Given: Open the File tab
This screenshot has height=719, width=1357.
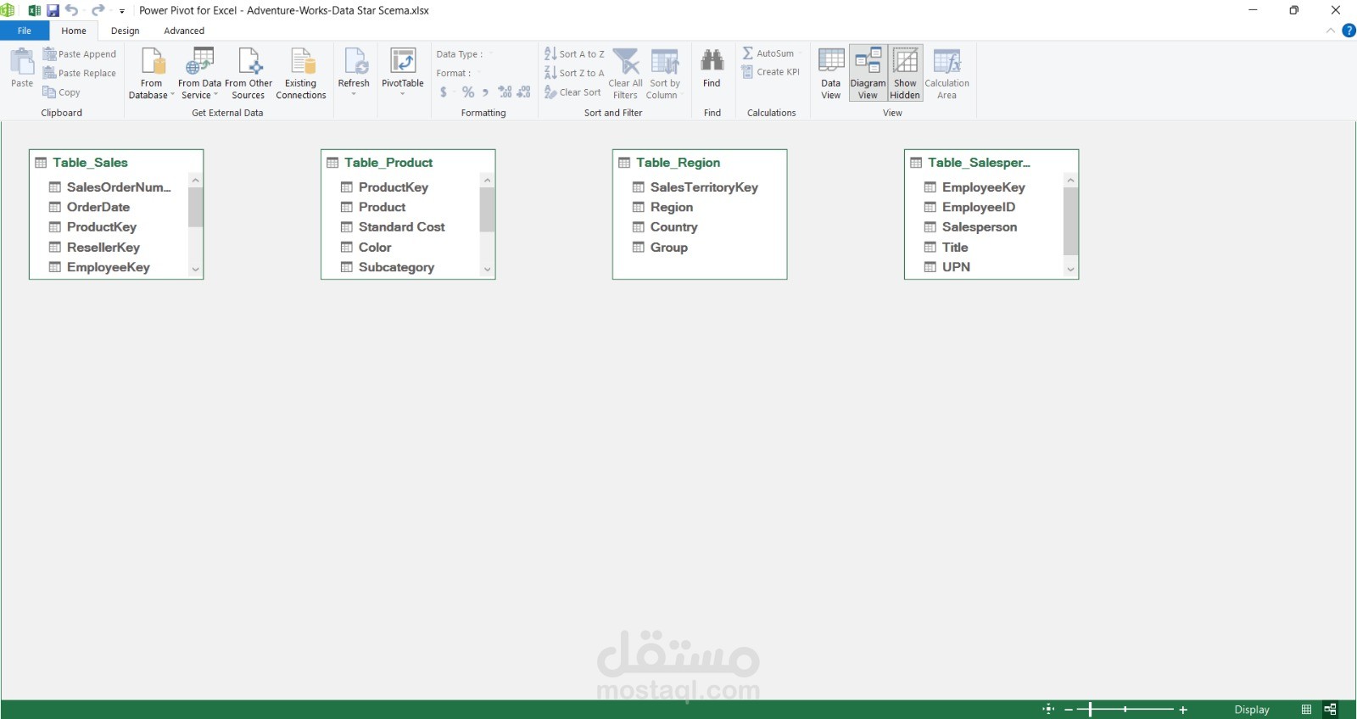Looking at the screenshot, I should click(25, 31).
